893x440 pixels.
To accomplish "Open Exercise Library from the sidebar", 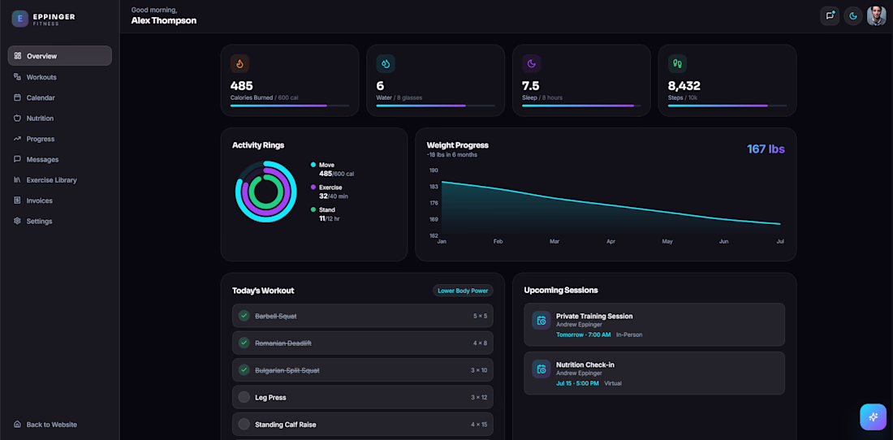I will point(60,180).
